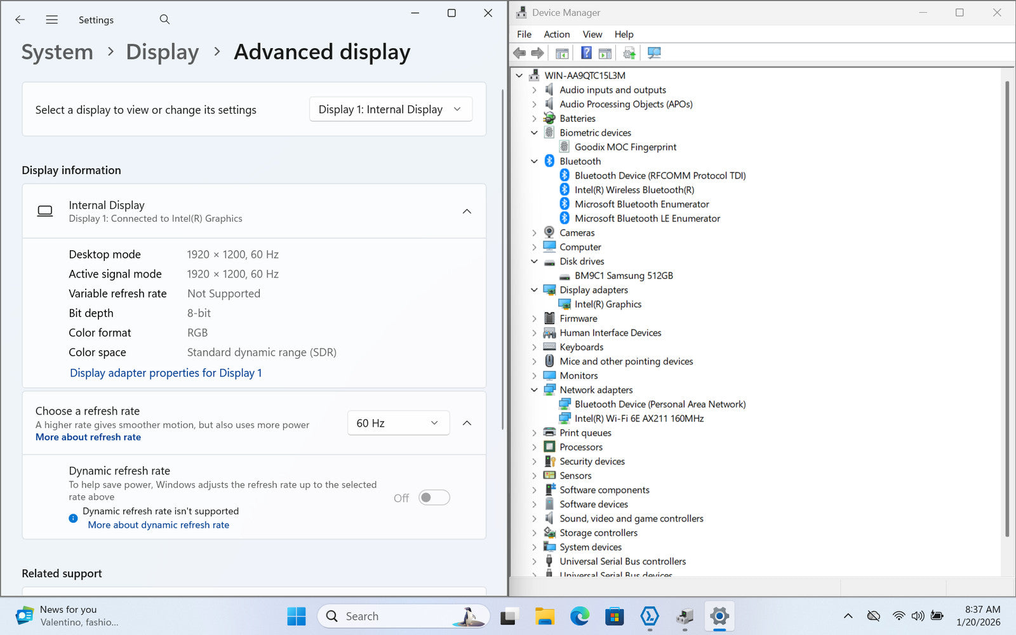Go back using Settings back arrow
Screen dimensions: 1016x635
click(20, 20)
